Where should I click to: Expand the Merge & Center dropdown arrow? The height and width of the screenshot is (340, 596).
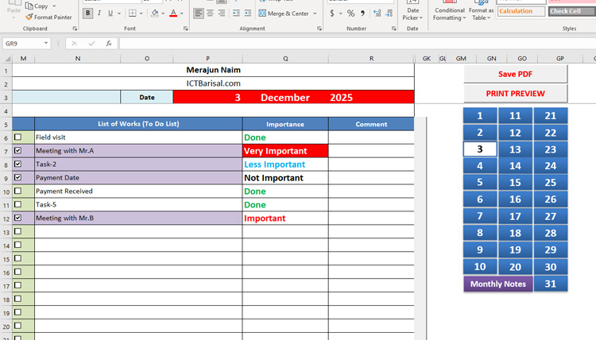click(x=315, y=14)
